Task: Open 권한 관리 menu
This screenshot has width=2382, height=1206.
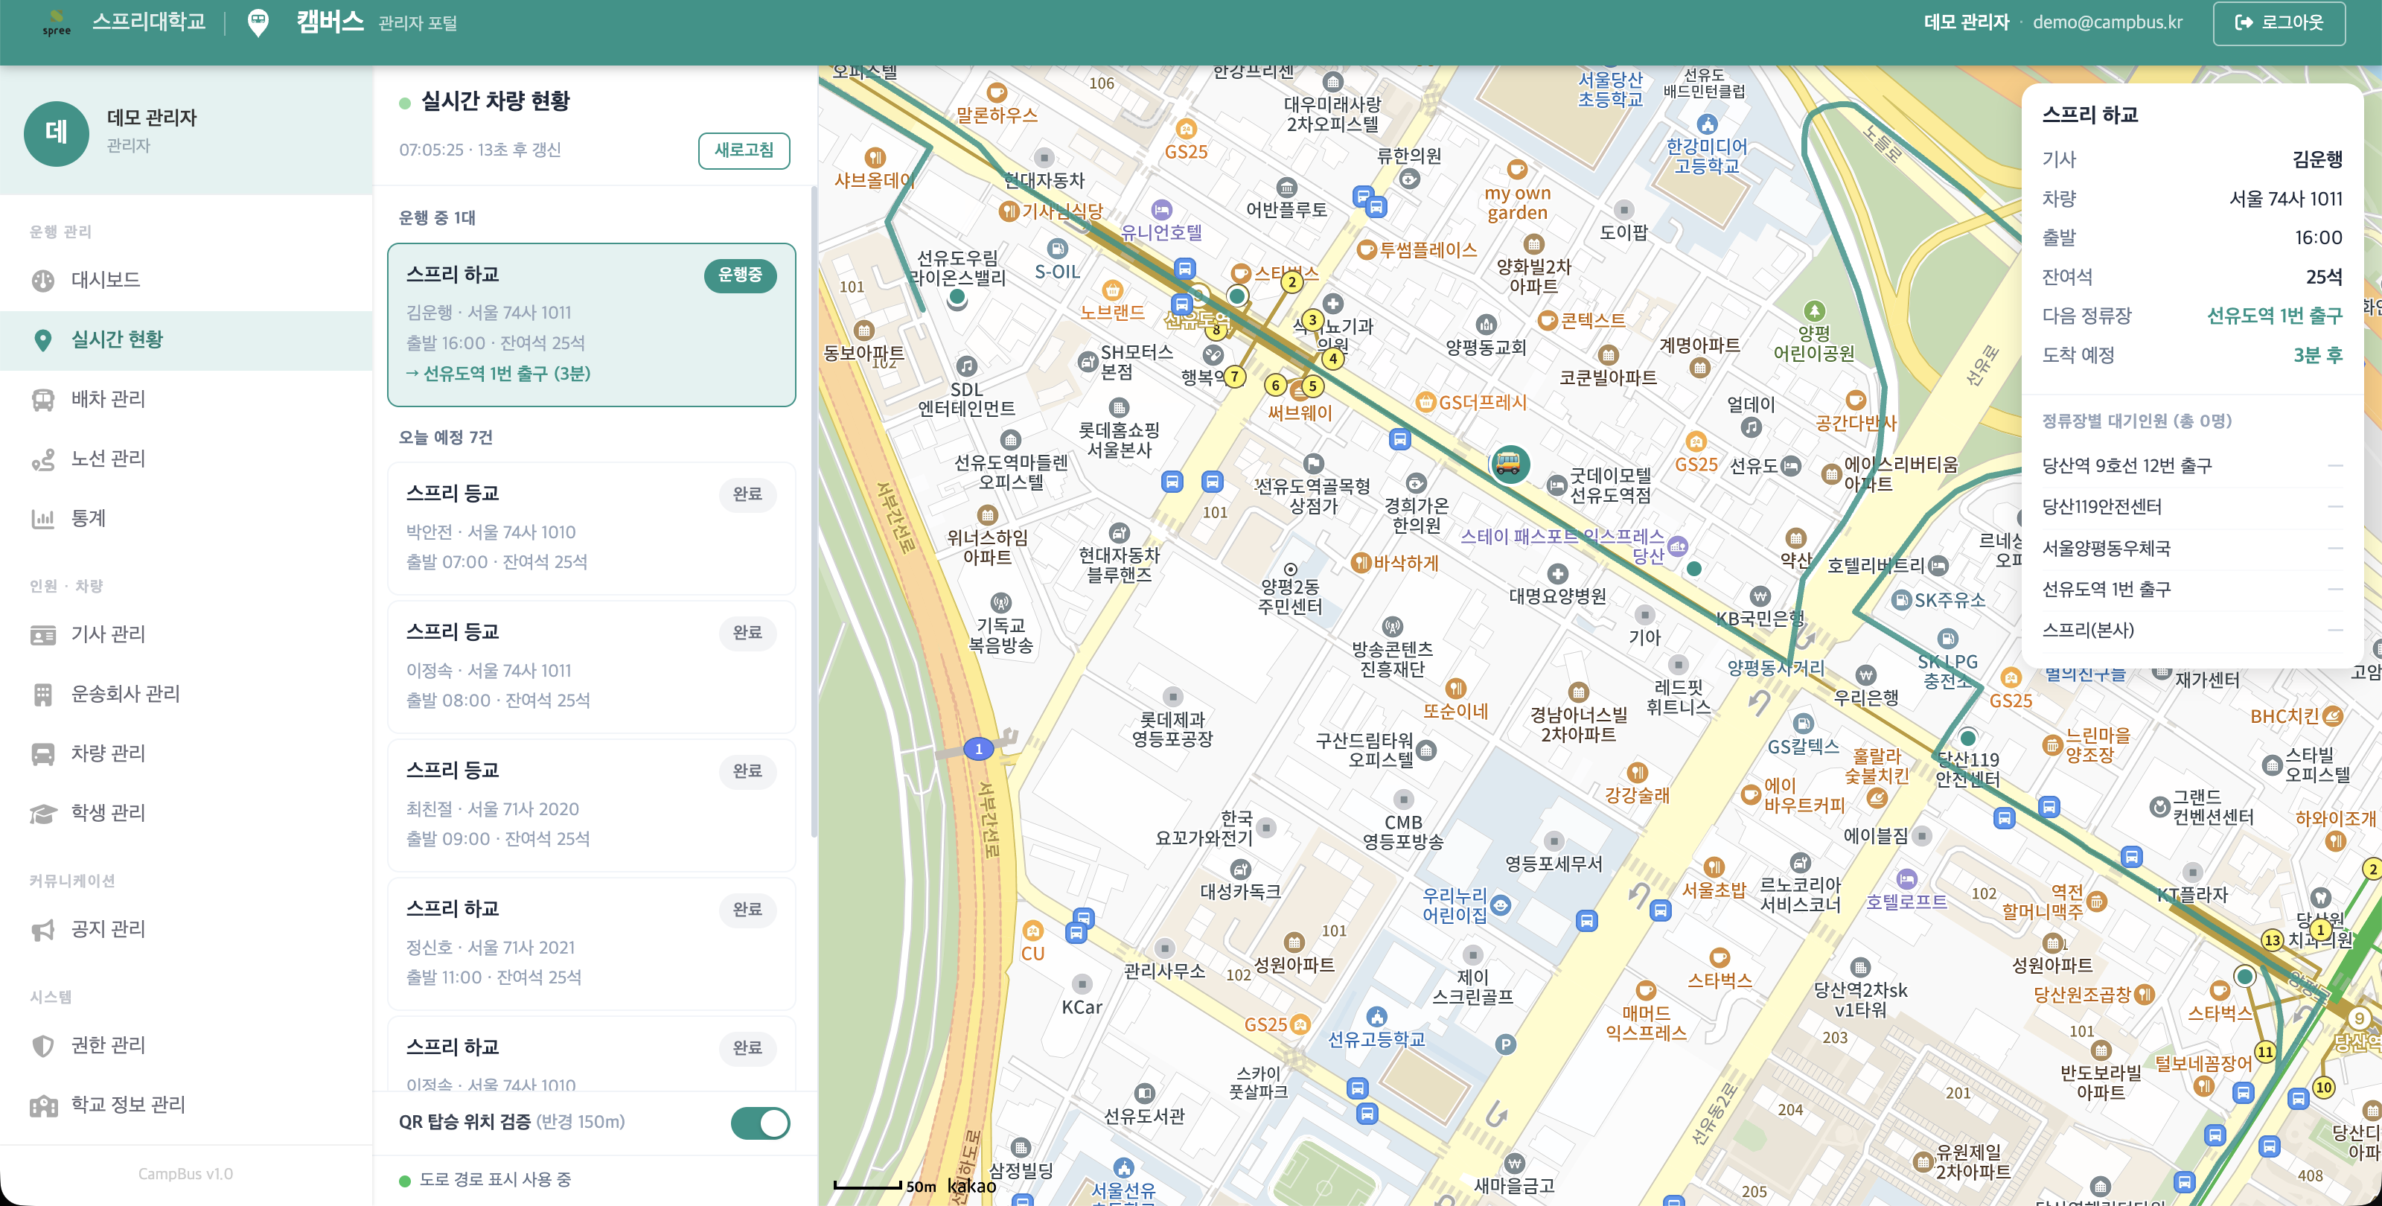Action: coord(187,1045)
